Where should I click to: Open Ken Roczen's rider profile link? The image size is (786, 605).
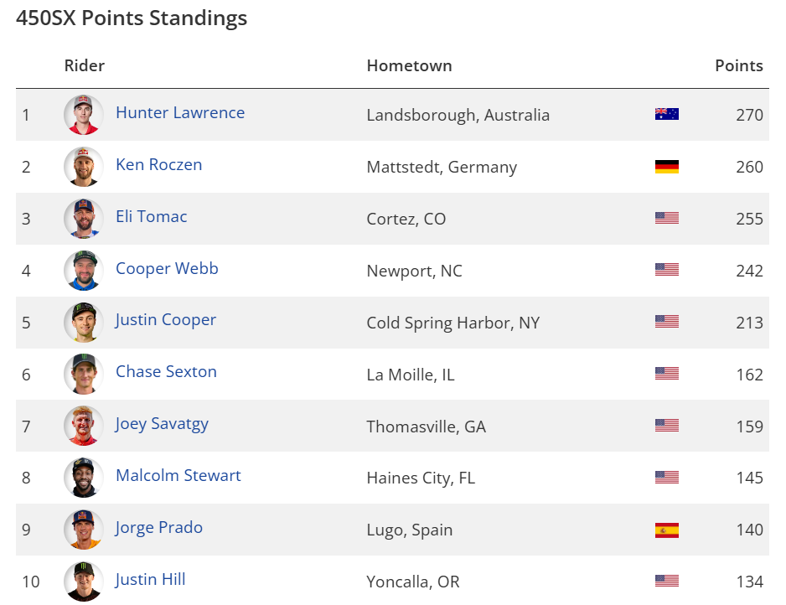158,165
